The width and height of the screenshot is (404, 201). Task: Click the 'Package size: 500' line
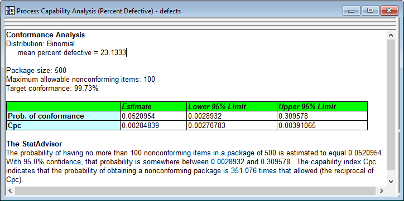(36, 70)
